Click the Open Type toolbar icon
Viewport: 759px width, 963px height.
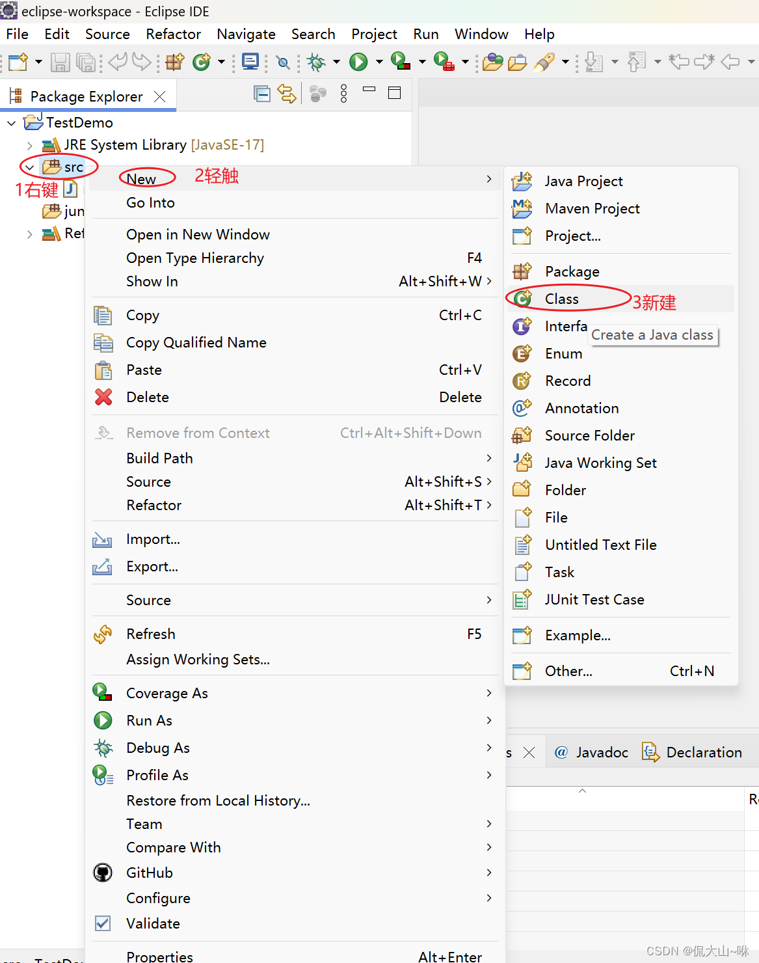(493, 62)
